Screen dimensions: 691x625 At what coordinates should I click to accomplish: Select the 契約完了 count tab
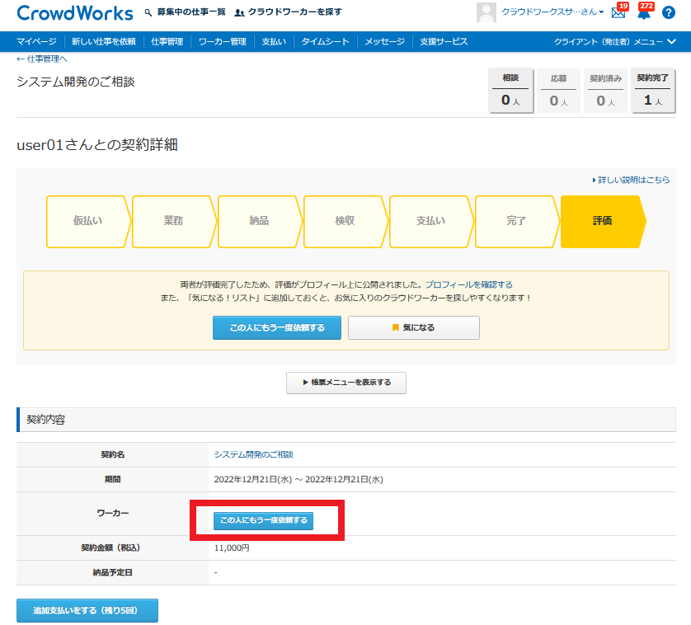click(653, 91)
